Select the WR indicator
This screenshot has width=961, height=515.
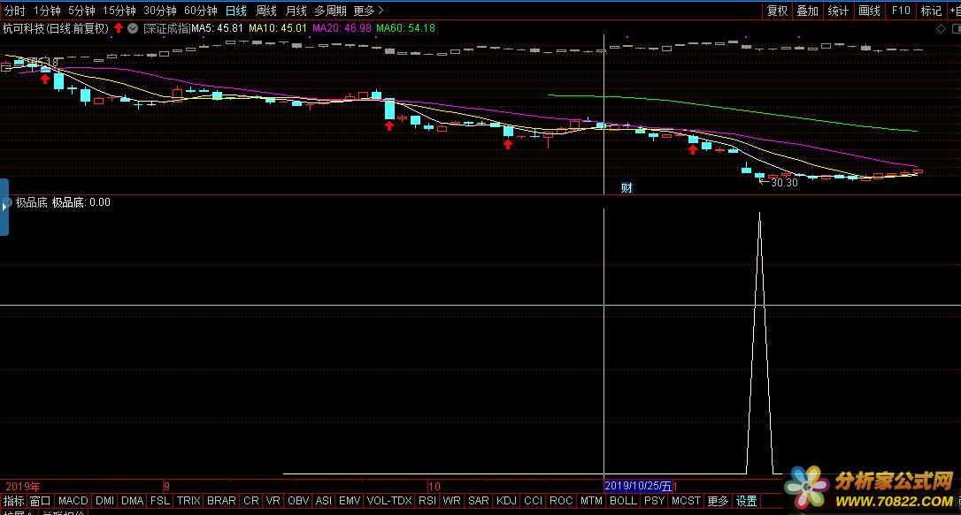pyautogui.click(x=451, y=501)
